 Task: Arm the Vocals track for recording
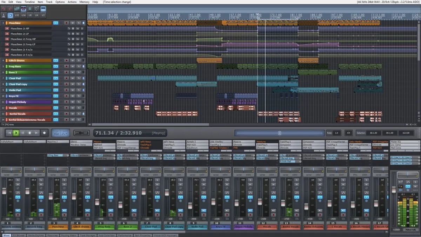66,107
